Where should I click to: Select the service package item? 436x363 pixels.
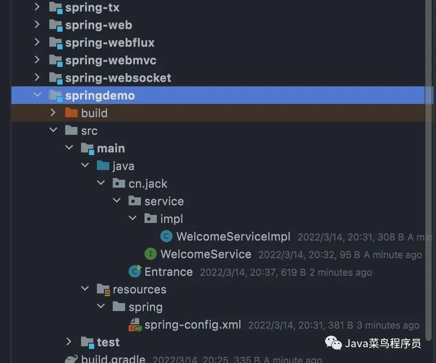click(164, 201)
